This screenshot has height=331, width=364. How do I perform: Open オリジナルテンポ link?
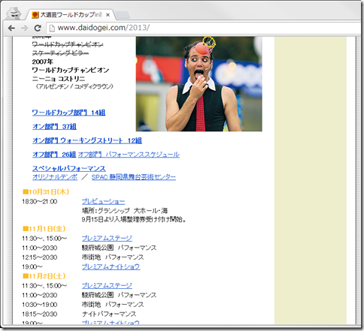pyautogui.click(x=55, y=177)
